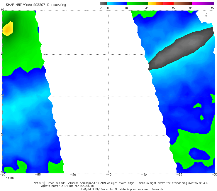The image size is (217, 191).
Task: Click the color bar label '18'
Action: coord(126,8)
